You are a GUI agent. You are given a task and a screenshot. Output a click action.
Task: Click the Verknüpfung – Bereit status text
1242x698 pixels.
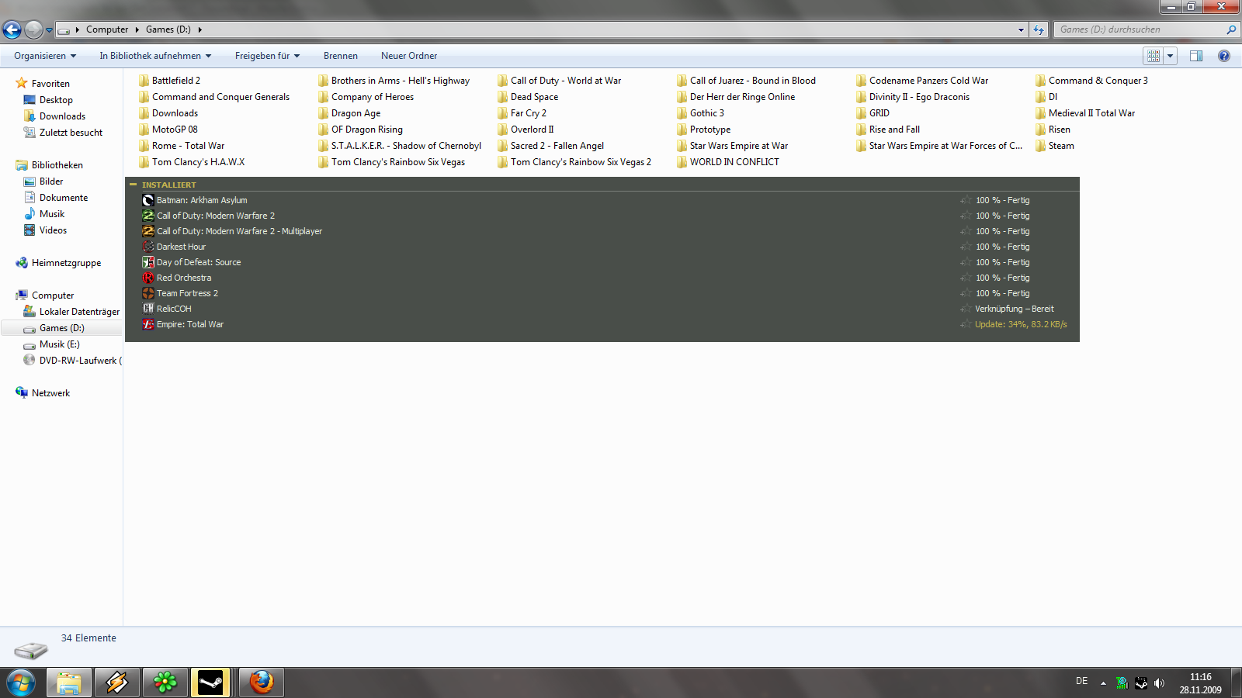pos(1015,309)
